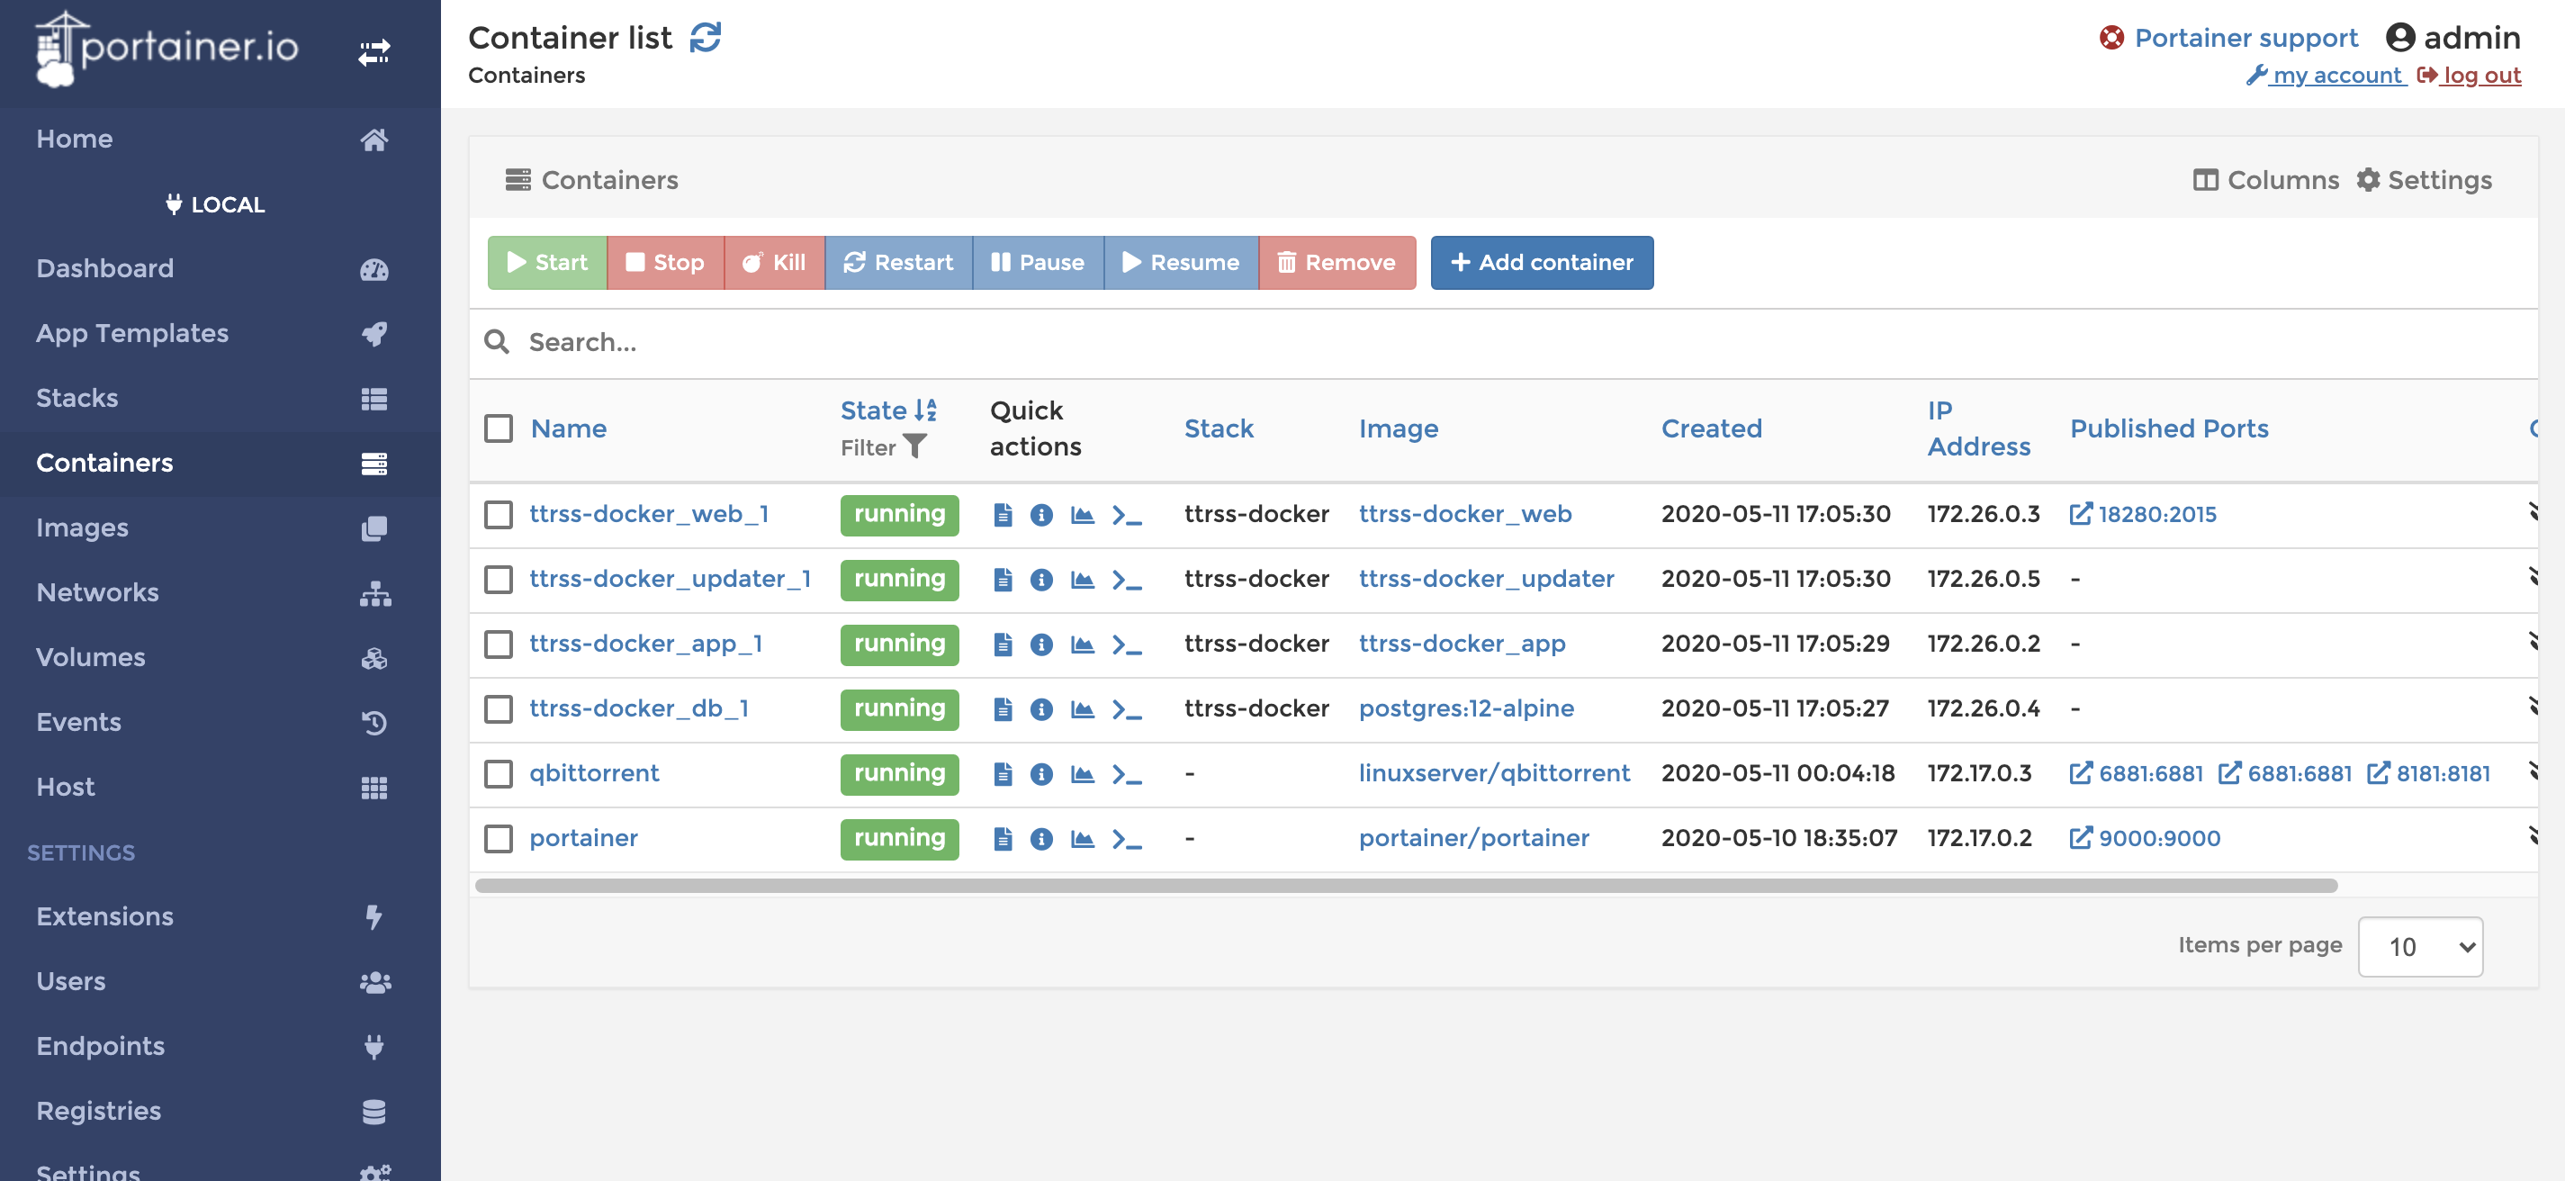This screenshot has width=2565, height=1181.
Task: Open stats chart icon for portainer container
Action: 1083,838
